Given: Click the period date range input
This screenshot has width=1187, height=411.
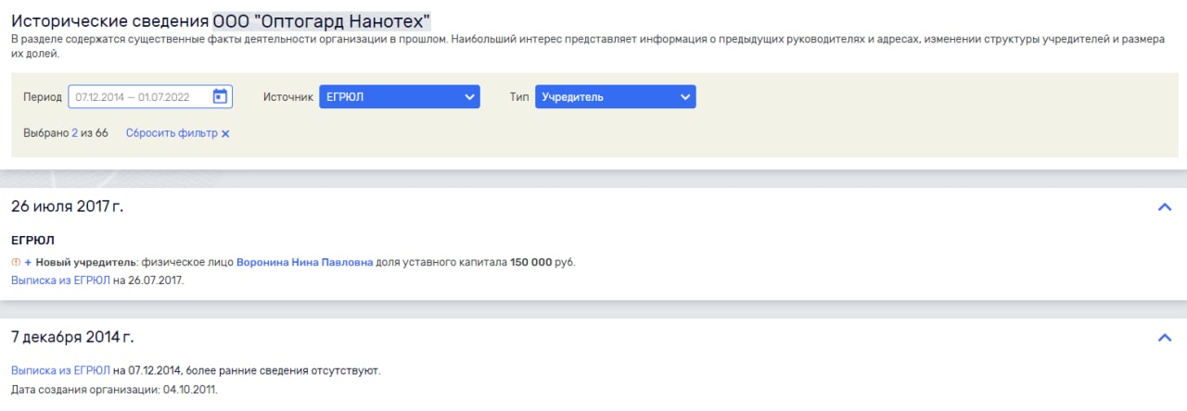Looking at the screenshot, I should 150,96.
